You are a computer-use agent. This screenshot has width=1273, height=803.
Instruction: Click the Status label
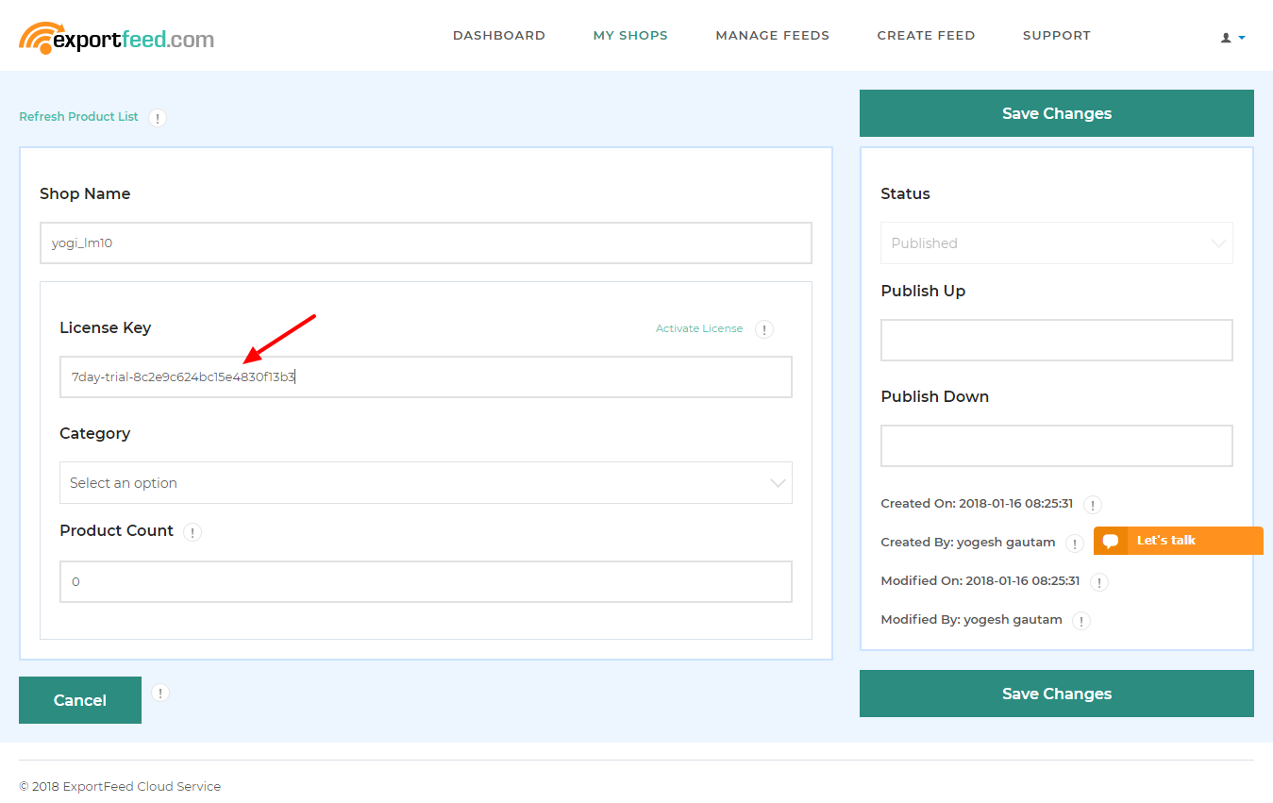905,193
